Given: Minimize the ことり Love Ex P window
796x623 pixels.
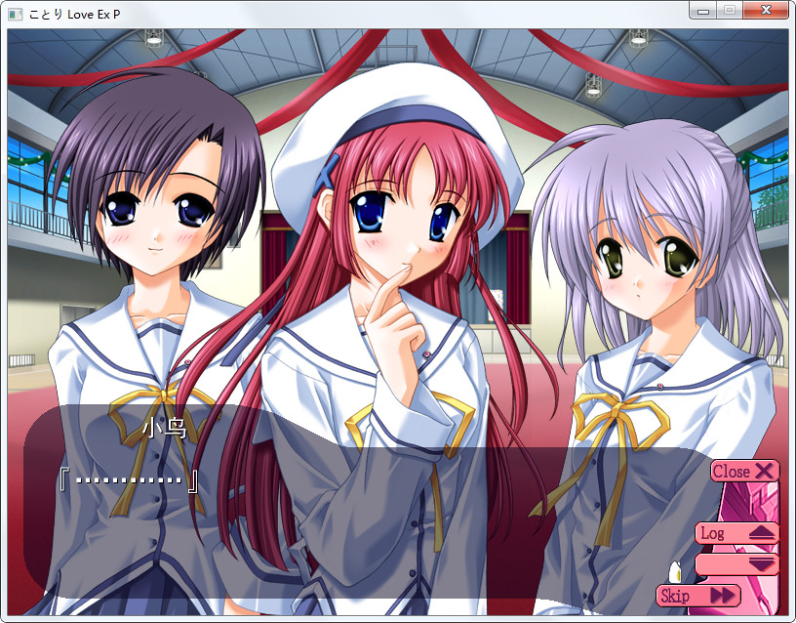Looking at the screenshot, I should (703, 11).
